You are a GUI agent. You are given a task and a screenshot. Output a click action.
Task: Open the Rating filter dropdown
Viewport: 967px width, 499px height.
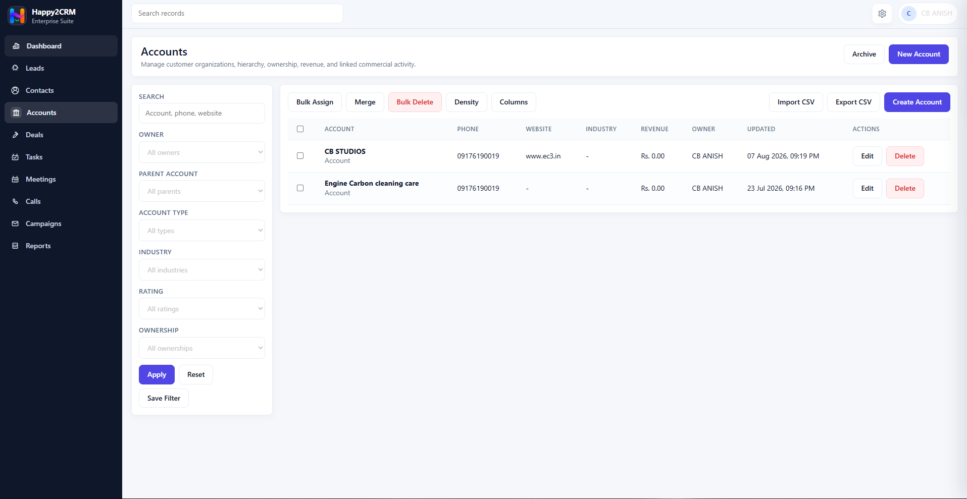(202, 309)
